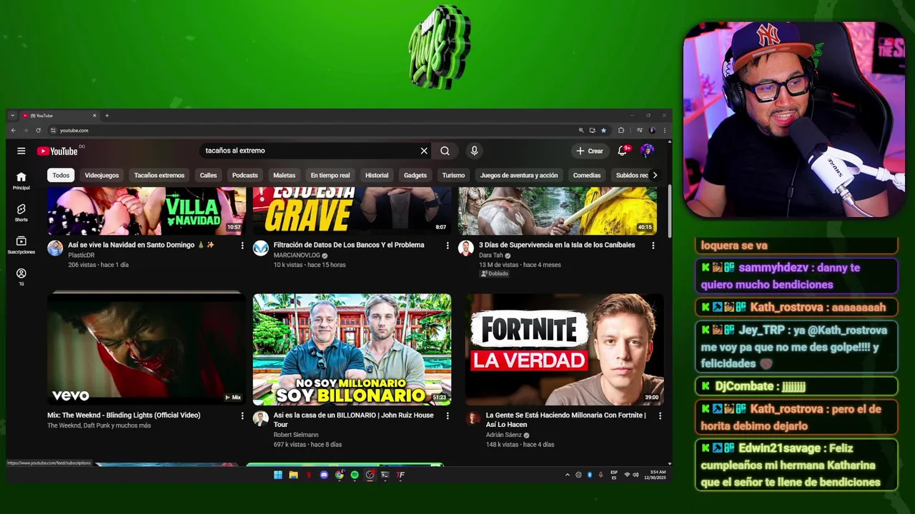This screenshot has height=514, width=915.
Task: Open options for Blinding Lights mix
Action: [x=242, y=415]
